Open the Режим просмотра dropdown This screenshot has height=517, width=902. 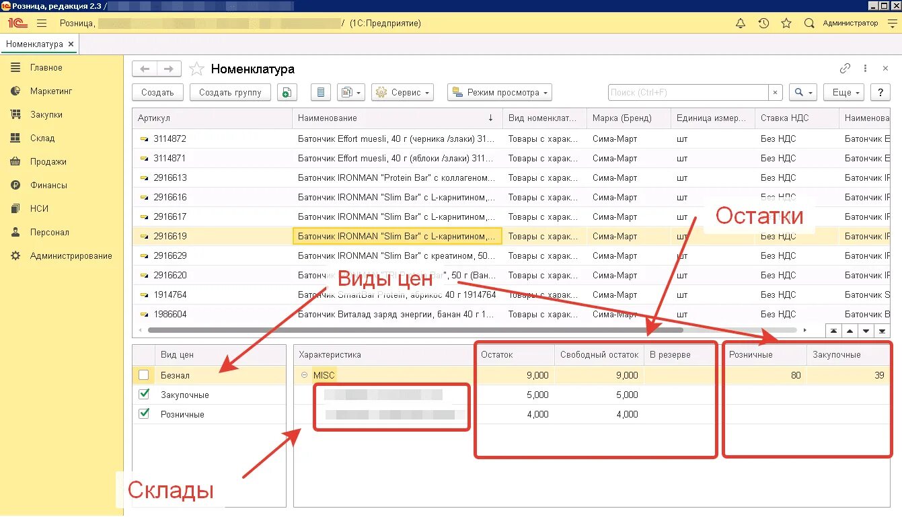[x=499, y=92]
